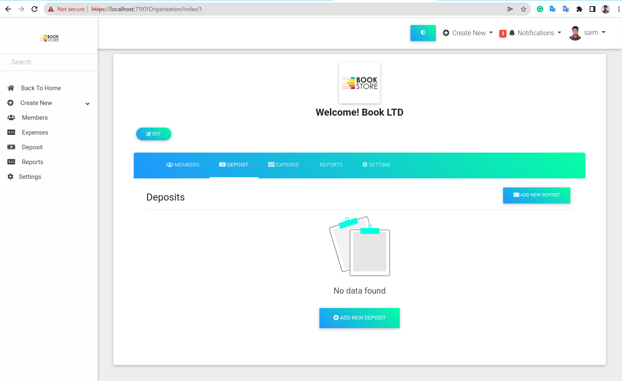Click the Settings gear icon in the sidebar
This screenshot has width=622, height=381.
pos(10,176)
